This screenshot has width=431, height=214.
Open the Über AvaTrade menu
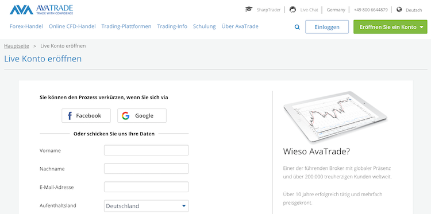click(240, 26)
